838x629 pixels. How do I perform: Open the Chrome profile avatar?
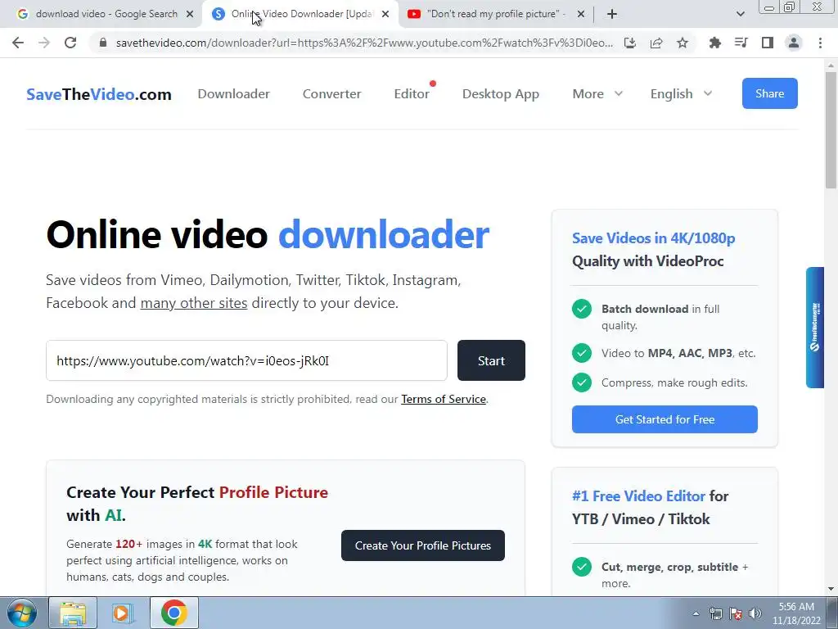[x=794, y=43]
